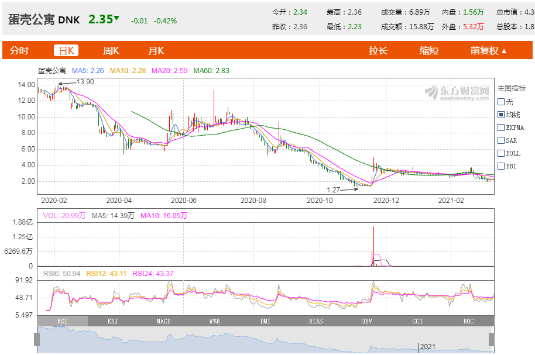This screenshot has width=535, height=355.
Task: Click the MA60: 2.83 legend label
Action: pyautogui.click(x=211, y=71)
